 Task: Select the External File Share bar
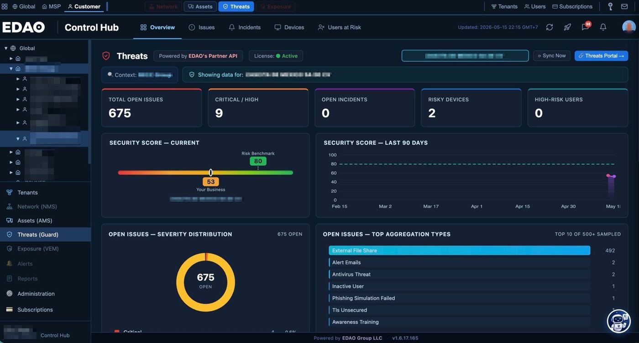460,251
